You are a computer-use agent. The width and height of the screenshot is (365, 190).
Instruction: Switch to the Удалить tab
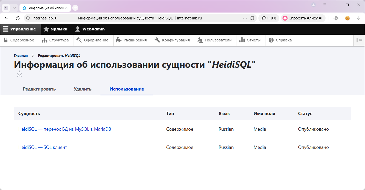[83, 89]
